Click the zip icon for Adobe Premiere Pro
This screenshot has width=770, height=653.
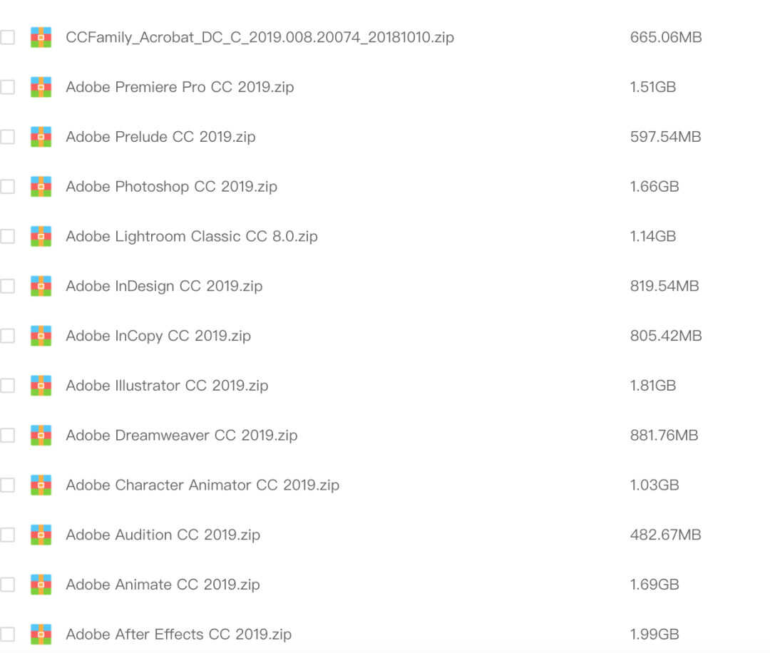click(41, 87)
